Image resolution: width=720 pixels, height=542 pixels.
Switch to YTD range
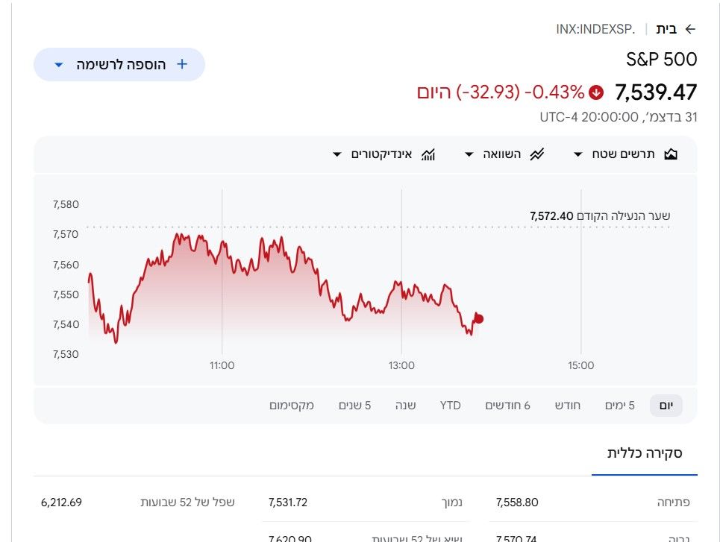[x=450, y=406]
